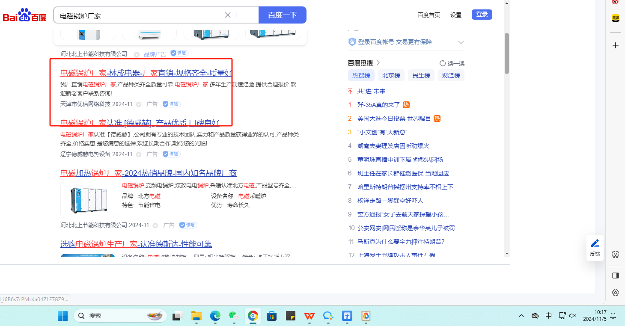The image size is (625, 326).
Task: Show hidden system tray icons
Action: (x=521, y=316)
